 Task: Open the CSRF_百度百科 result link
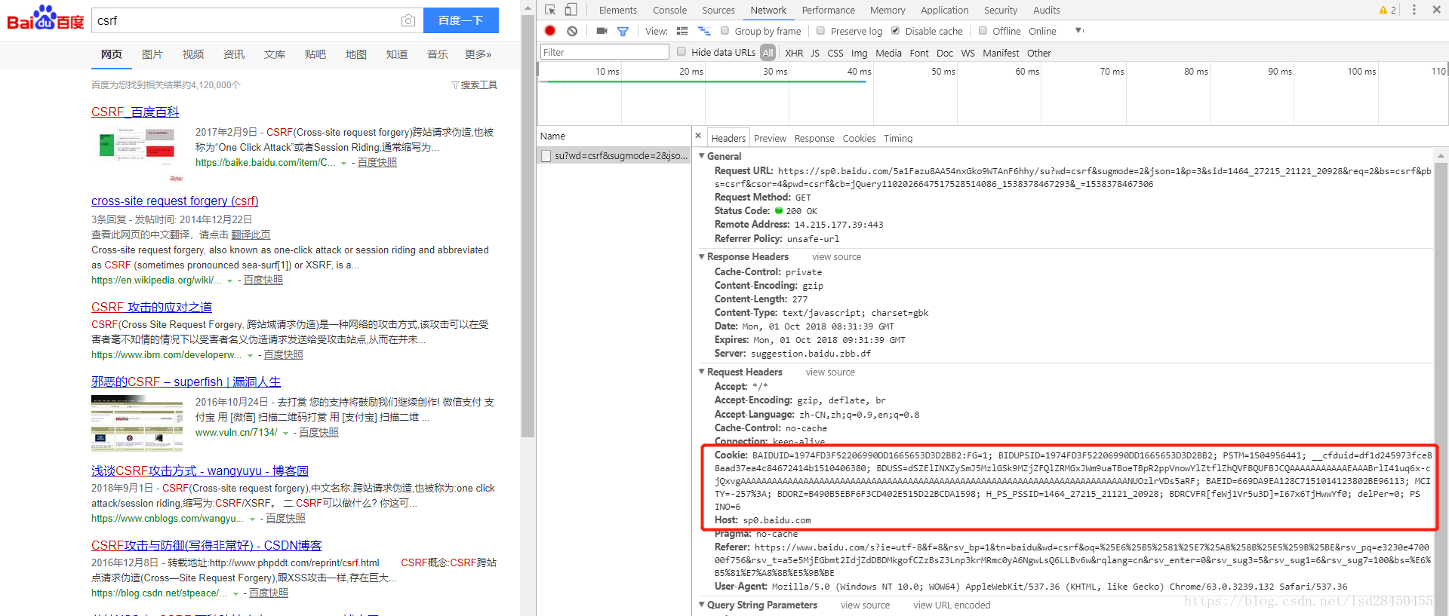click(135, 112)
